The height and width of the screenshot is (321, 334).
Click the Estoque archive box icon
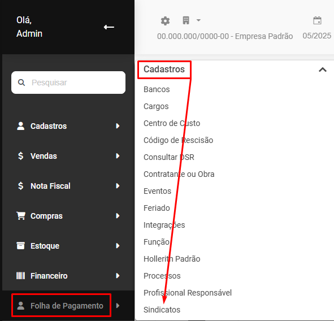click(21, 246)
